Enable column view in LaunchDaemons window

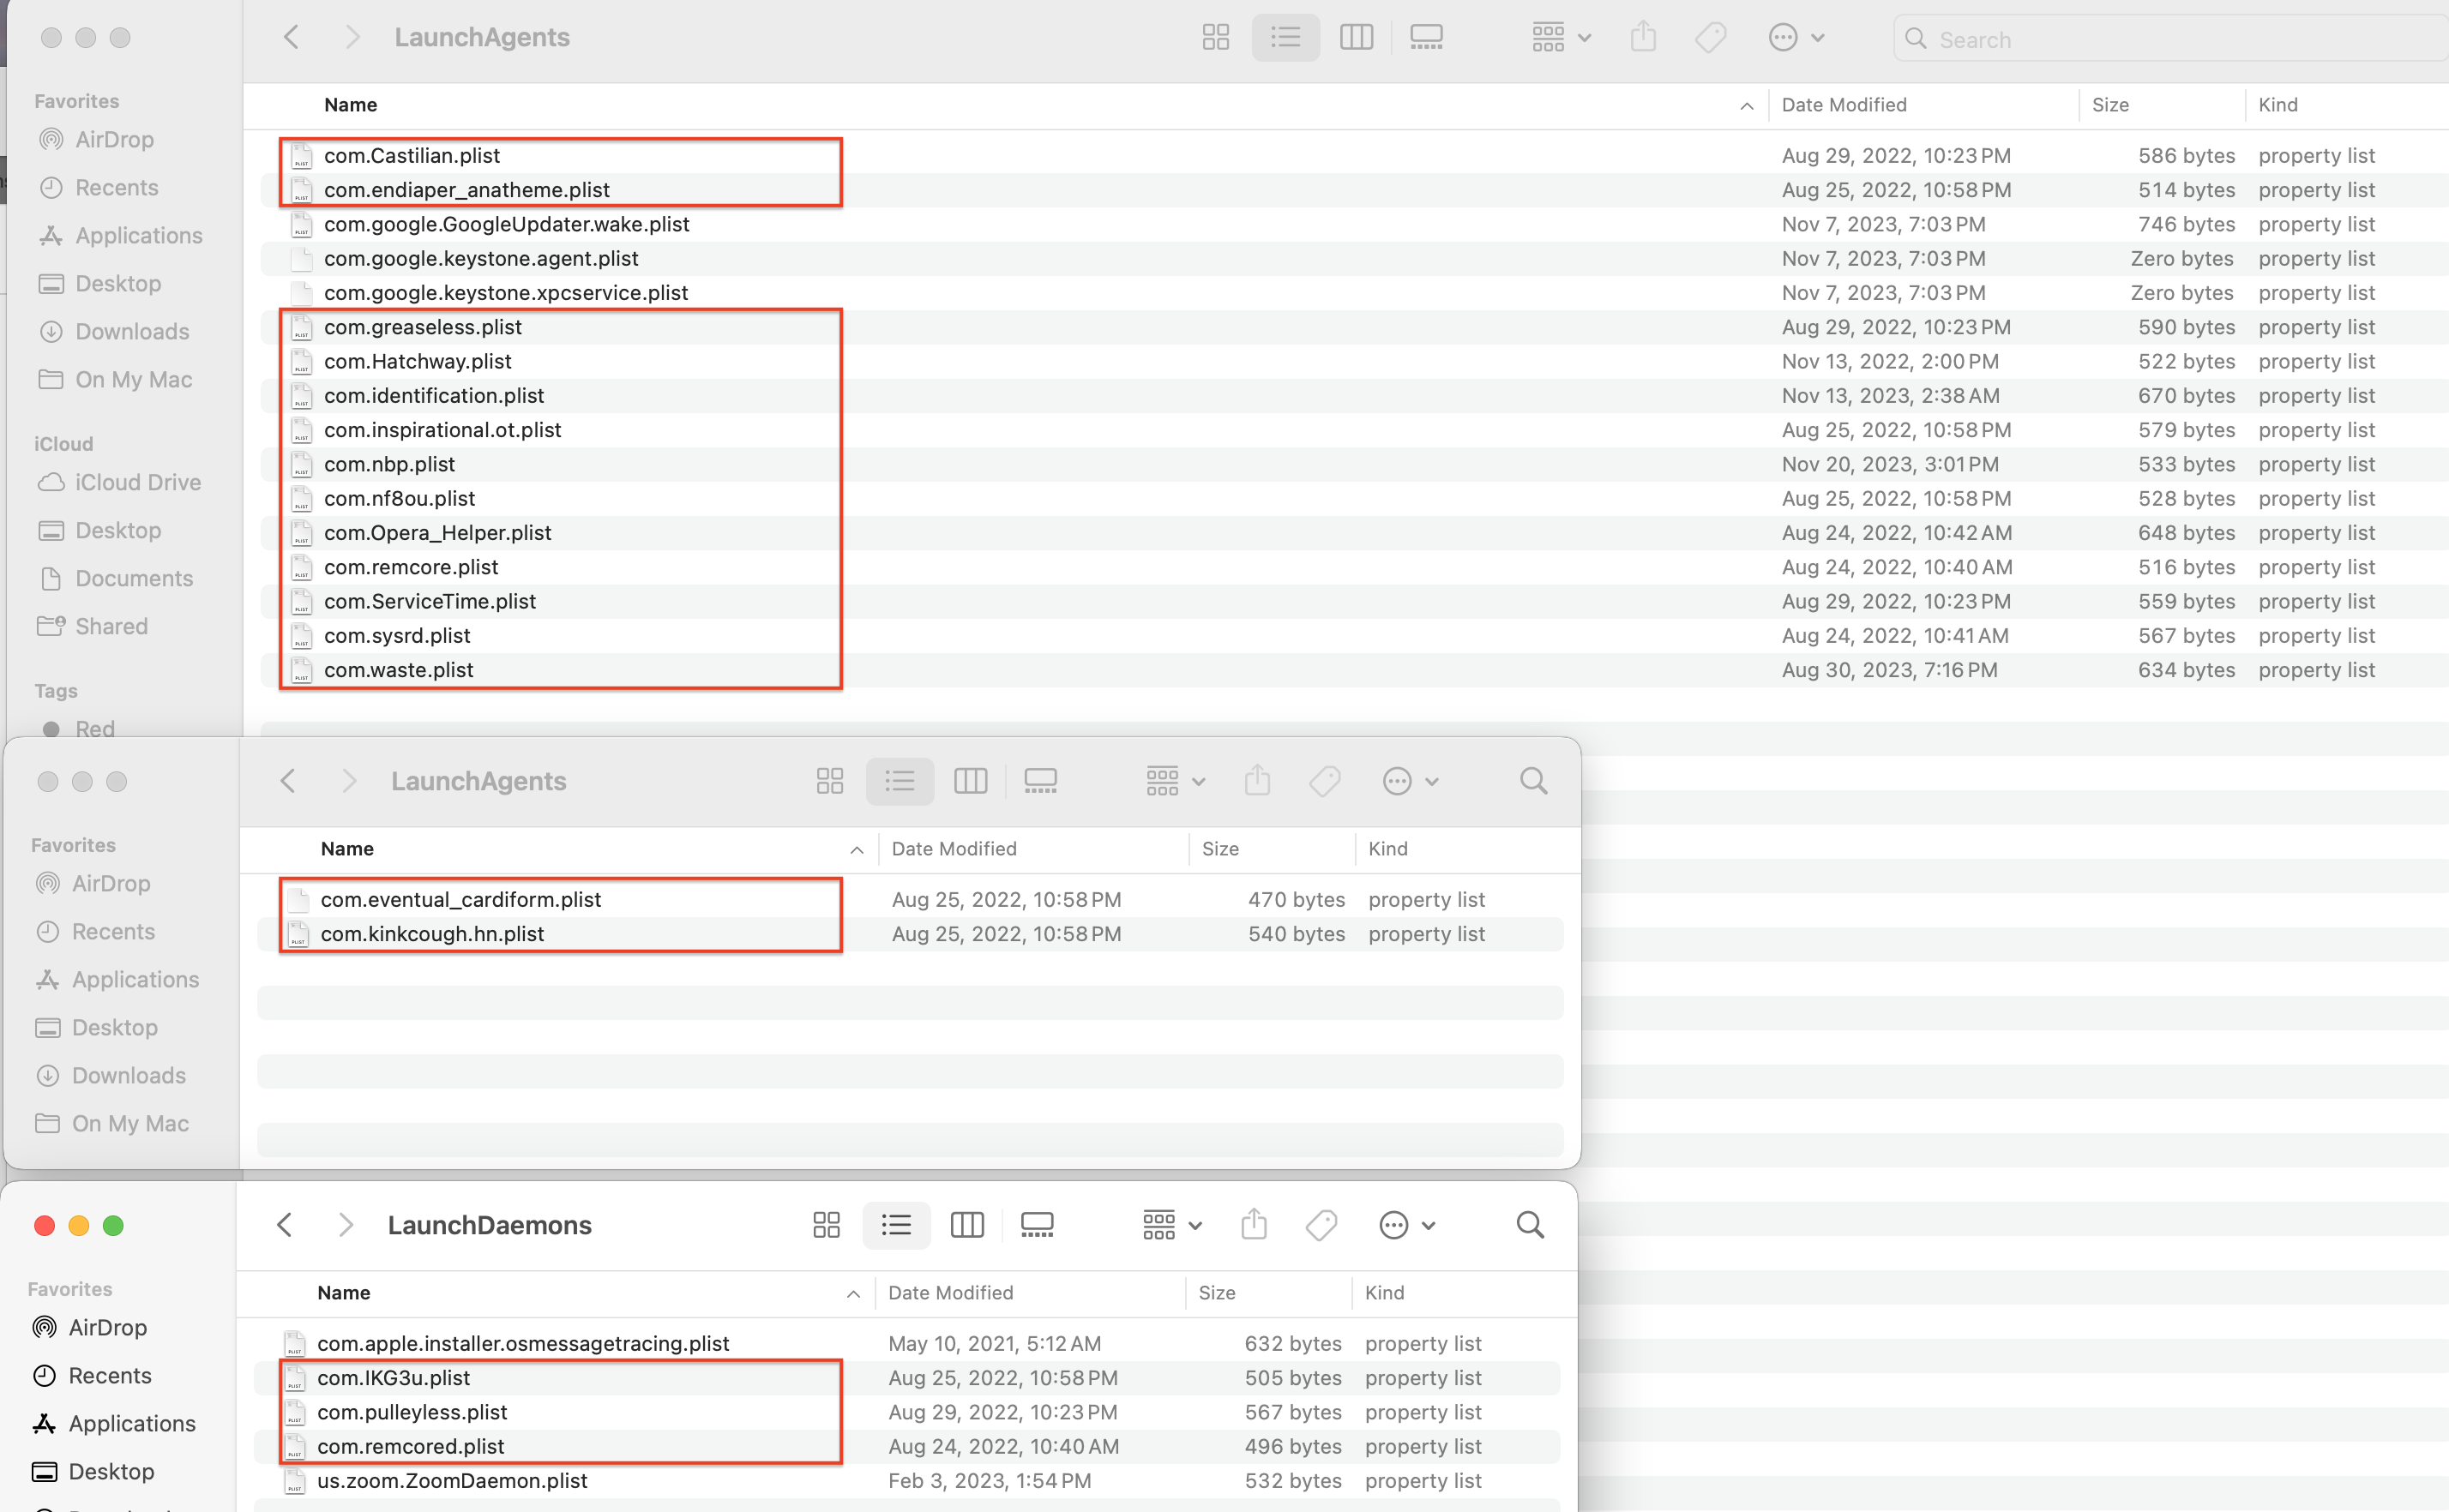[x=966, y=1225]
